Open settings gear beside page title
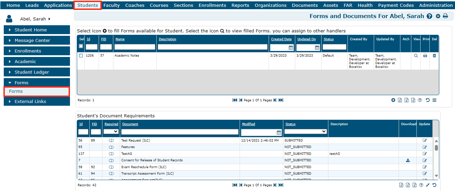Viewport: 455px width, 191px height. click(438, 16)
